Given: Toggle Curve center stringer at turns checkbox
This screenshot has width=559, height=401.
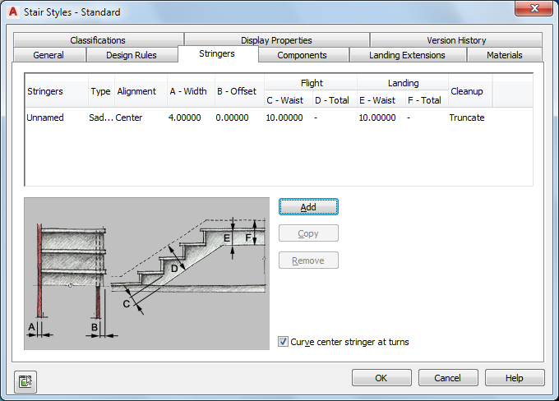Looking at the screenshot, I should coord(283,342).
